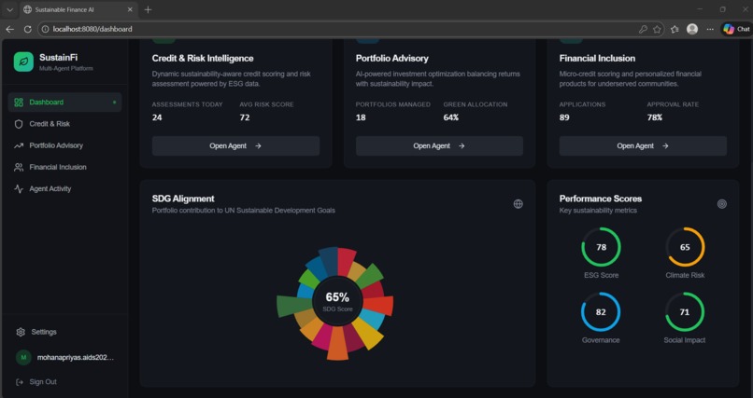Viewport: 753px width, 398px height.
Task: Open Agent under Financial Inclusion card
Action: click(643, 146)
